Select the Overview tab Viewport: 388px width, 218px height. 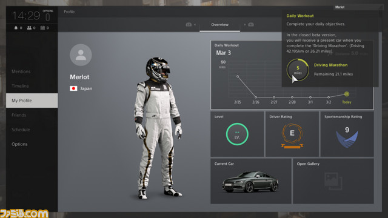tap(219, 25)
